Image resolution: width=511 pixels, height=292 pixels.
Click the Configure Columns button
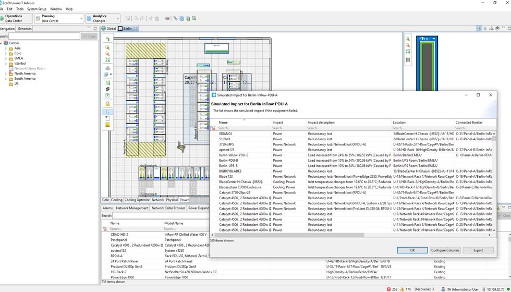(x=445, y=250)
